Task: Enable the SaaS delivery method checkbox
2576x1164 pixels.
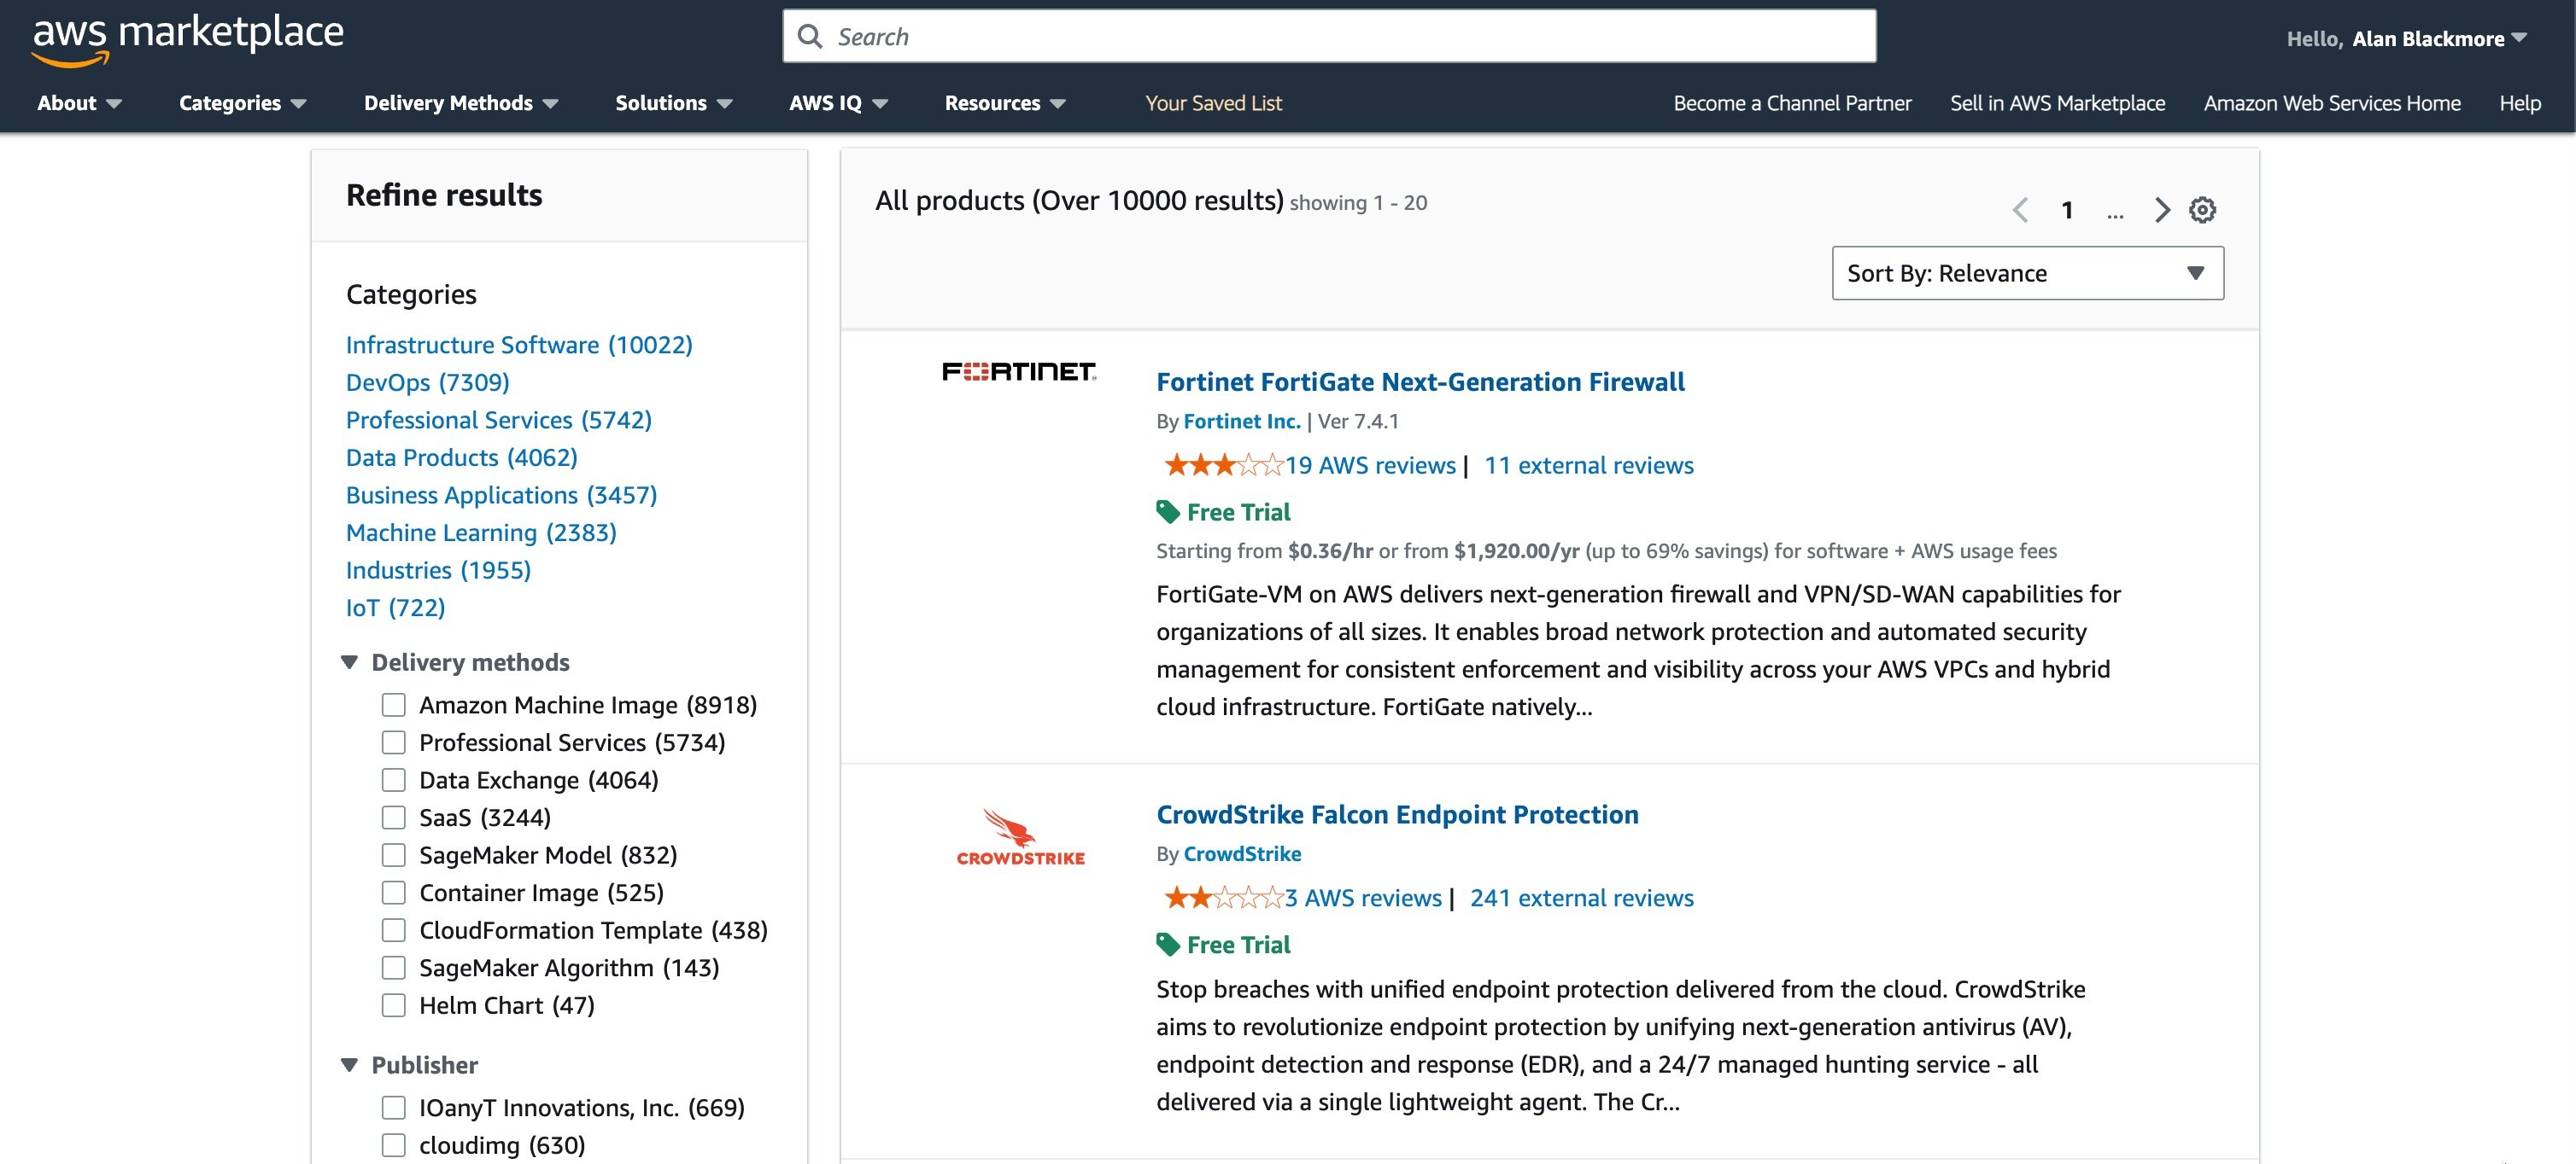Action: 393,816
